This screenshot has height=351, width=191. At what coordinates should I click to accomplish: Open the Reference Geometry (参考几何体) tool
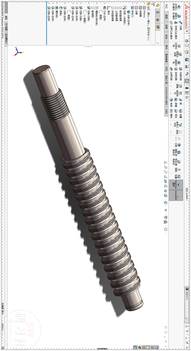[x=180, y=125]
